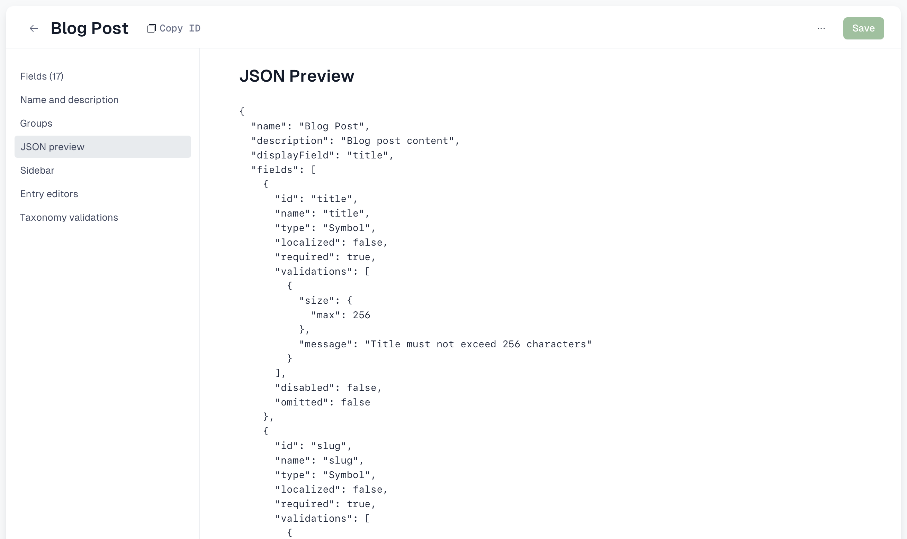Switch to Name and description
907x539 pixels.
point(69,100)
